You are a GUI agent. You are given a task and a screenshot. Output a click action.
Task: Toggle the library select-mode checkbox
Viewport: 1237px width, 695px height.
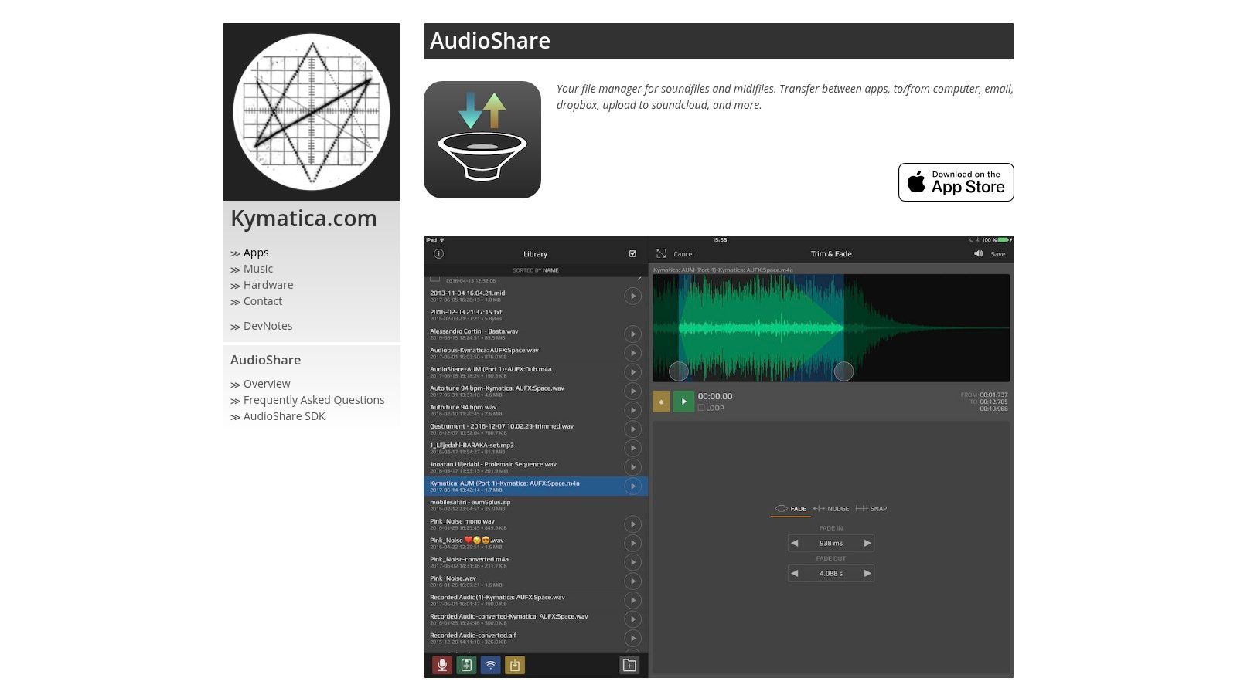click(632, 253)
